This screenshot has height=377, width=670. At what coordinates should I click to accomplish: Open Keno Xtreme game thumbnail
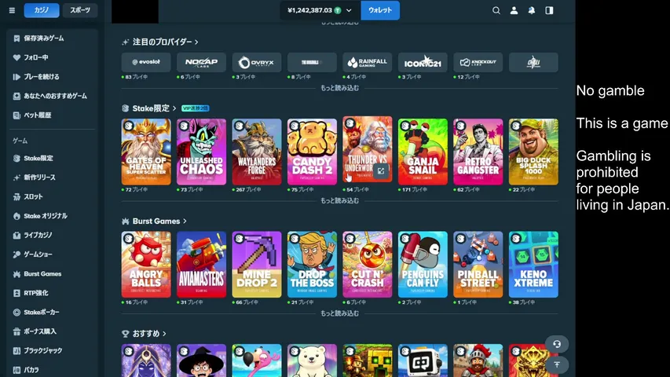tap(533, 265)
